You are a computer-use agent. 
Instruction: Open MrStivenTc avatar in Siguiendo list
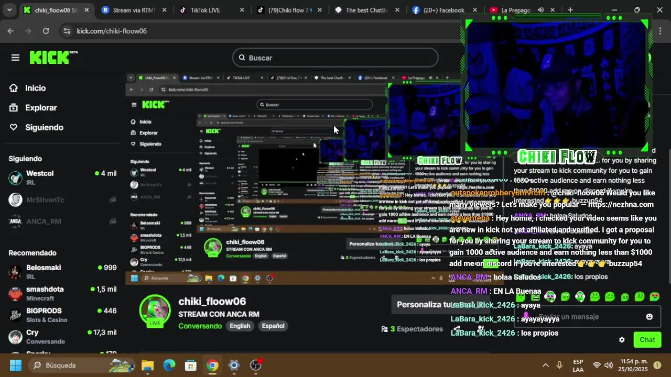pyautogui.click(x=16, y=200)
